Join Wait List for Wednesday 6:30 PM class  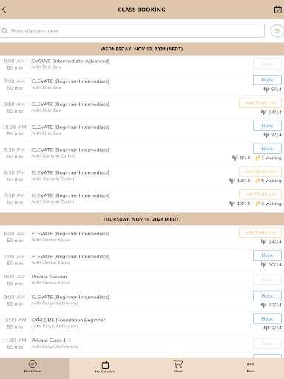(x=260, y=171)
